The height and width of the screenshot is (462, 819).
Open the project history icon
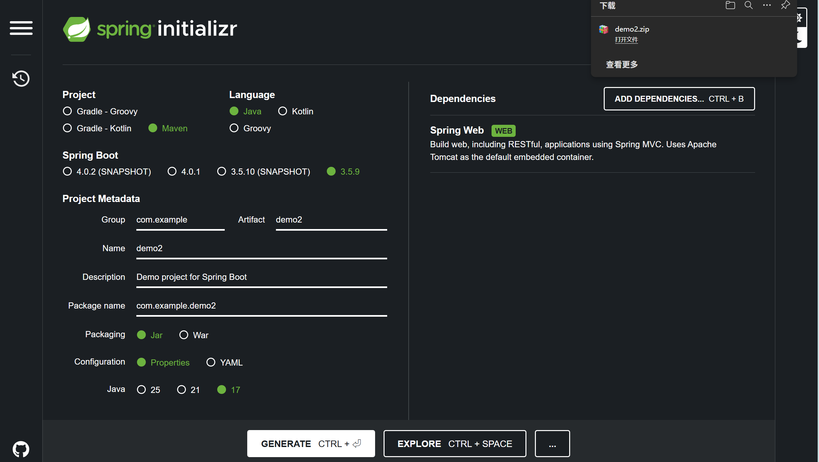pos(21,79)
